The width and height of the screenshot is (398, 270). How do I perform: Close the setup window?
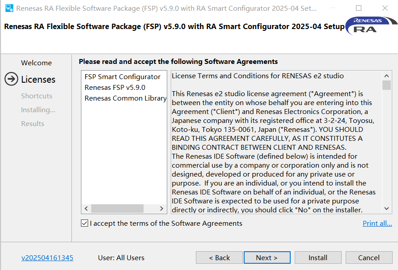click(x=385, y=8)
